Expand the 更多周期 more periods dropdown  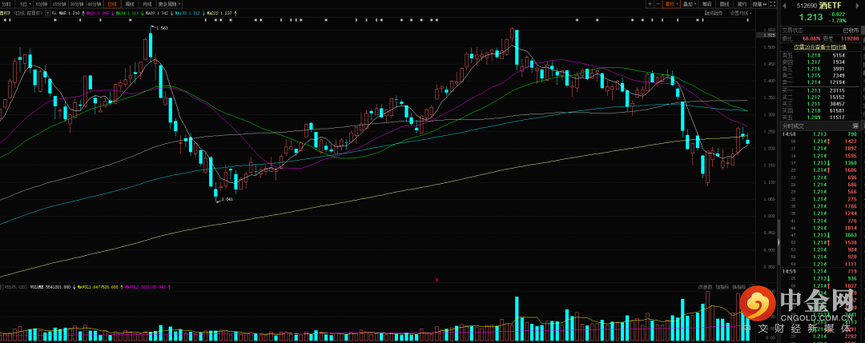pos(169,4)
